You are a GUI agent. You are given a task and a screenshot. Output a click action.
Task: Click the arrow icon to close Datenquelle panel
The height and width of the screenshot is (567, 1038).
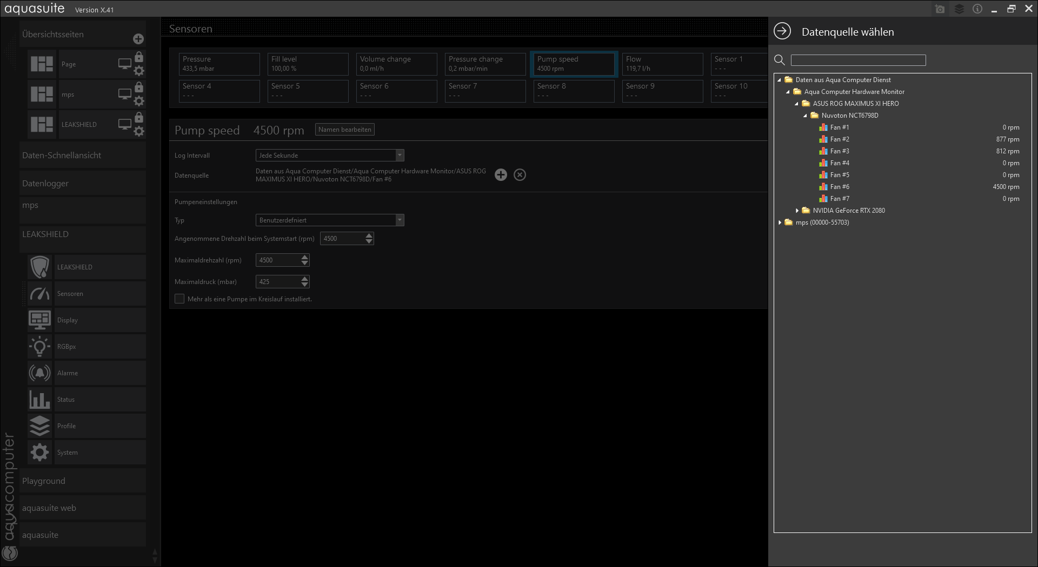(x=782, y=31)
